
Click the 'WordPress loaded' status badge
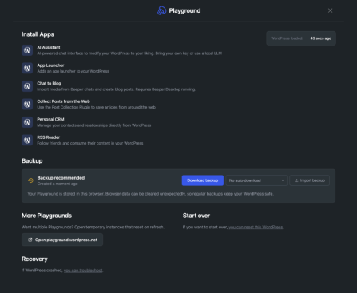point(301,38)
